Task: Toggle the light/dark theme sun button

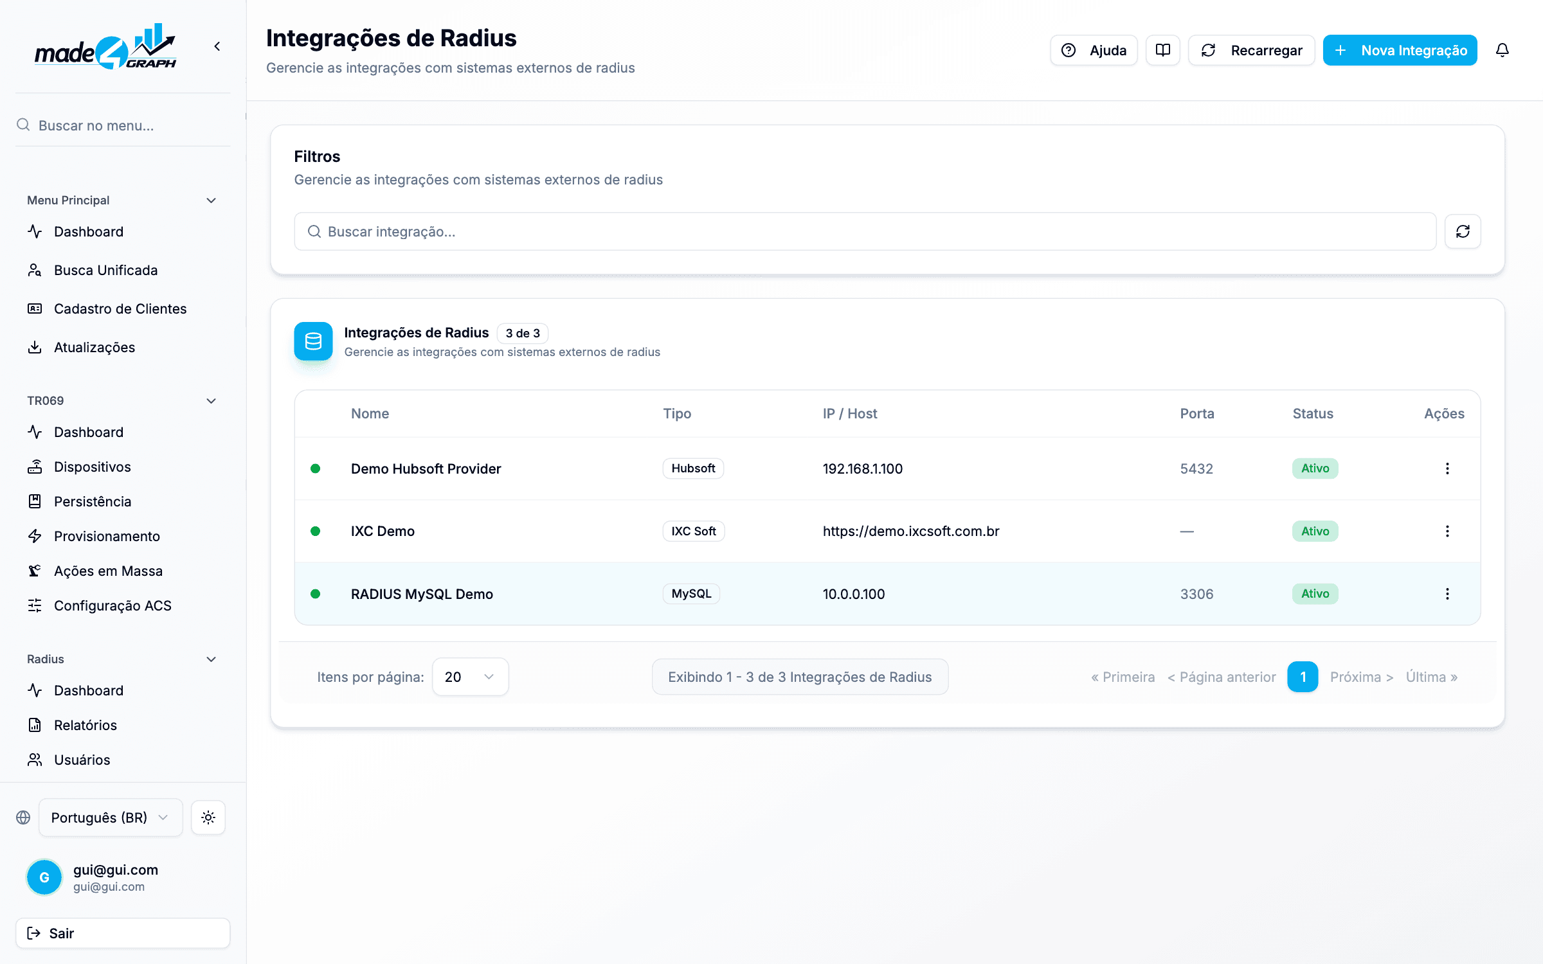Action: coord(208,817)
